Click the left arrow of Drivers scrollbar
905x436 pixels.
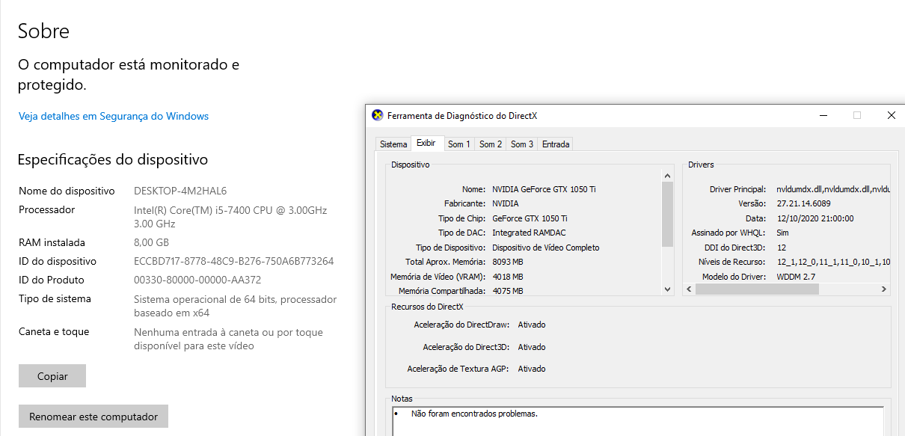[x=690, y=289]
